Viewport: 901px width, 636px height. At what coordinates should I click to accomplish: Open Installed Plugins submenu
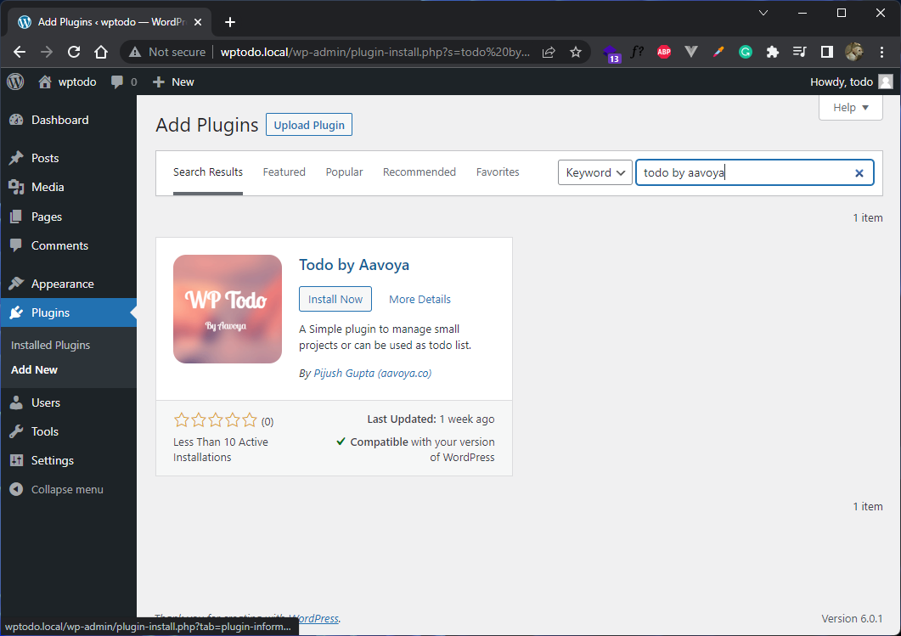coord(51,346)
